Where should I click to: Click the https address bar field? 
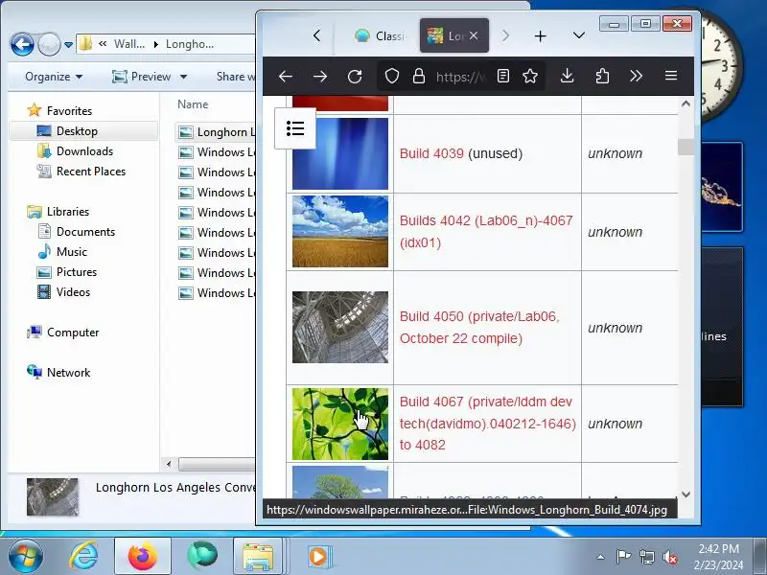click(x=460, y=77)
